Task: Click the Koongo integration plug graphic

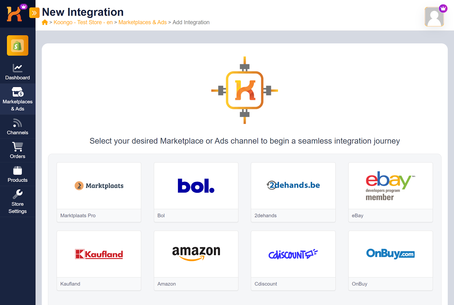Action: (x=245, y=90)
